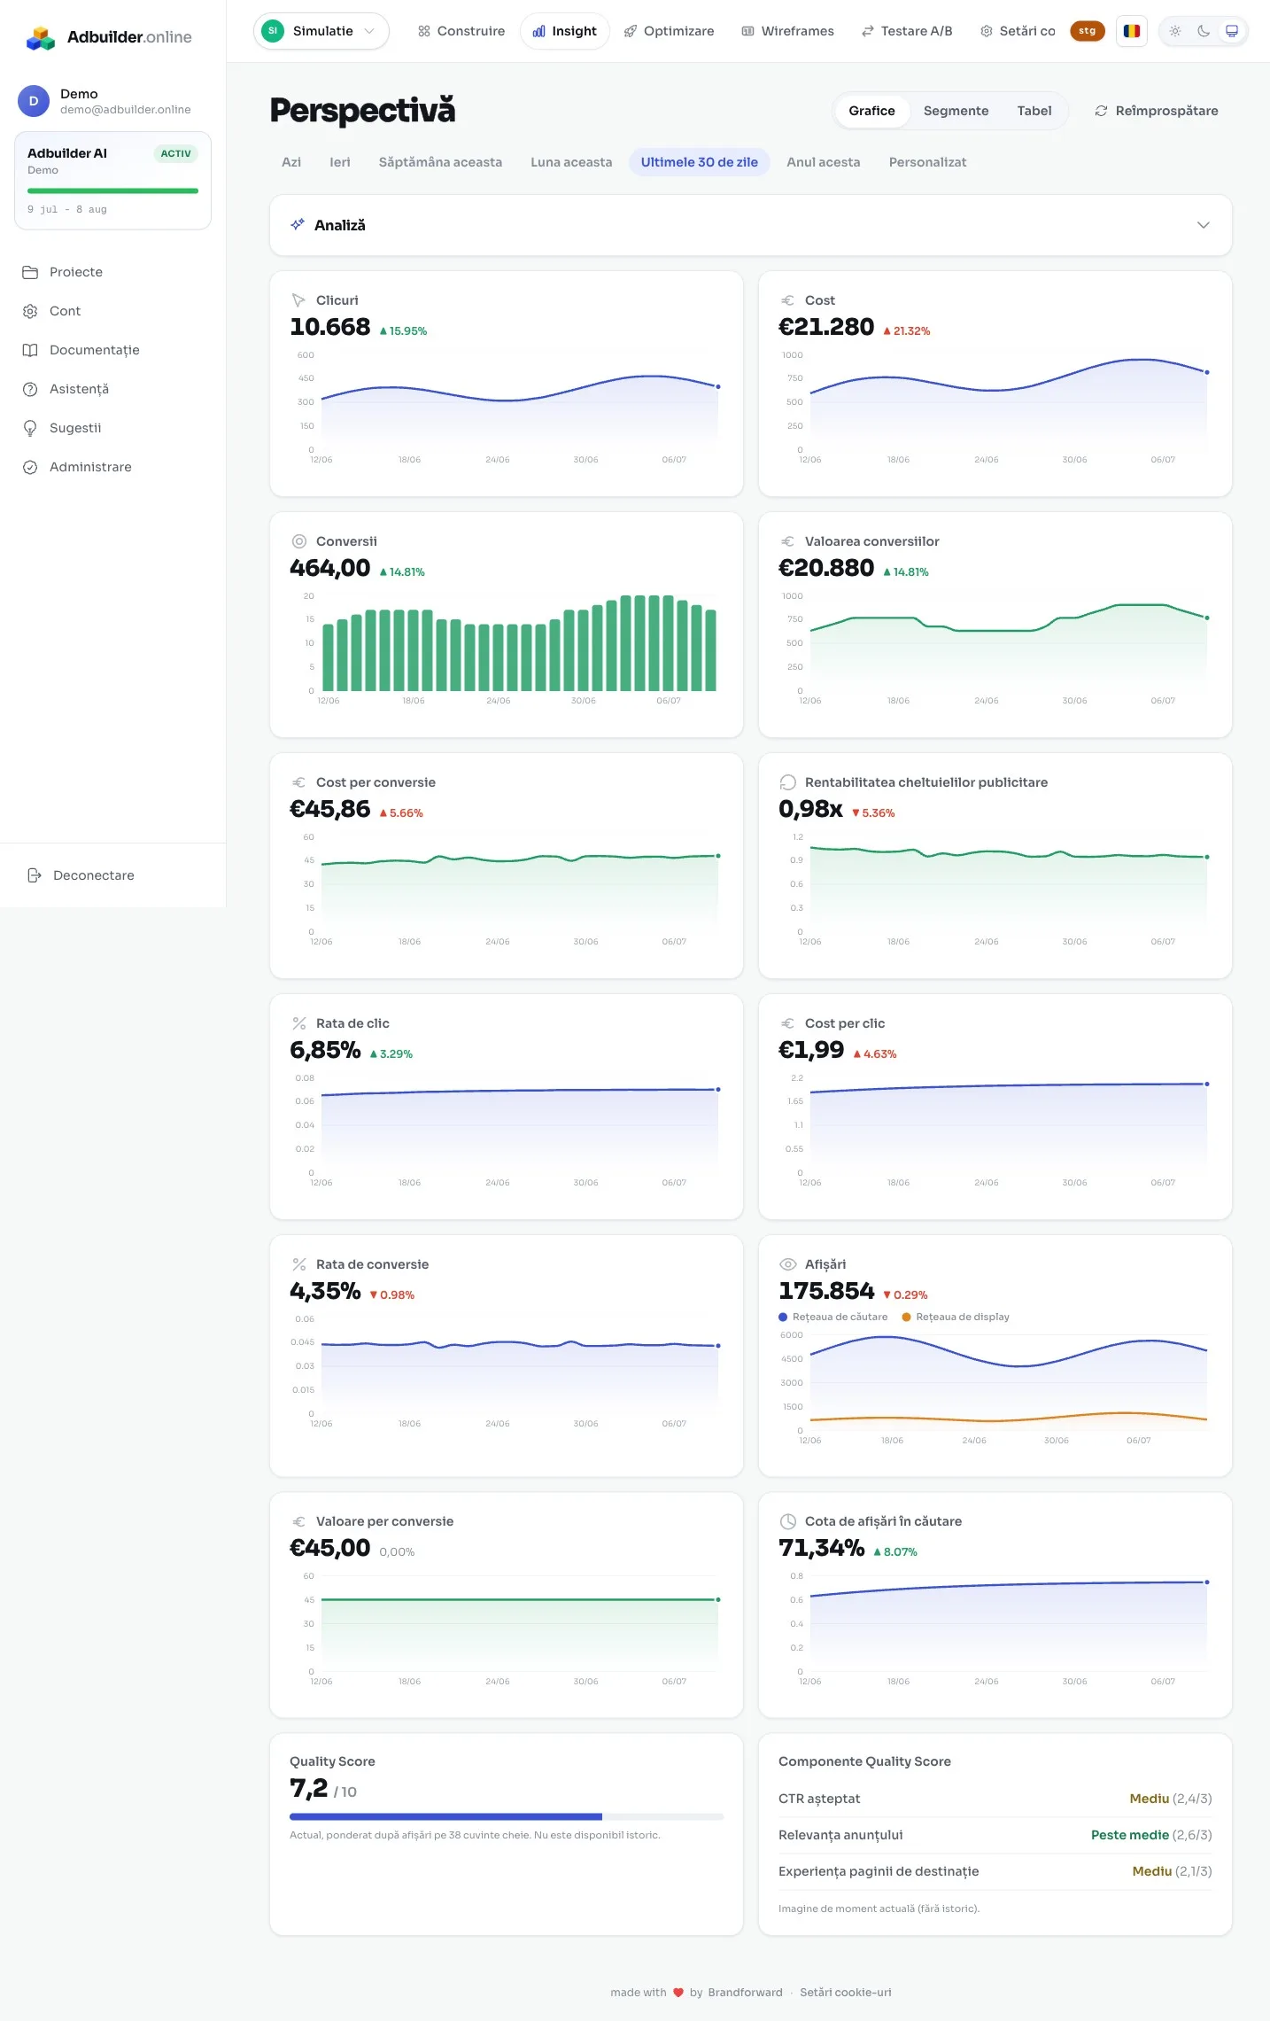This screenshot has width=1270, height=2021.
Task: Click the Deconectare logout icon
Action: (x=35, y=875)
